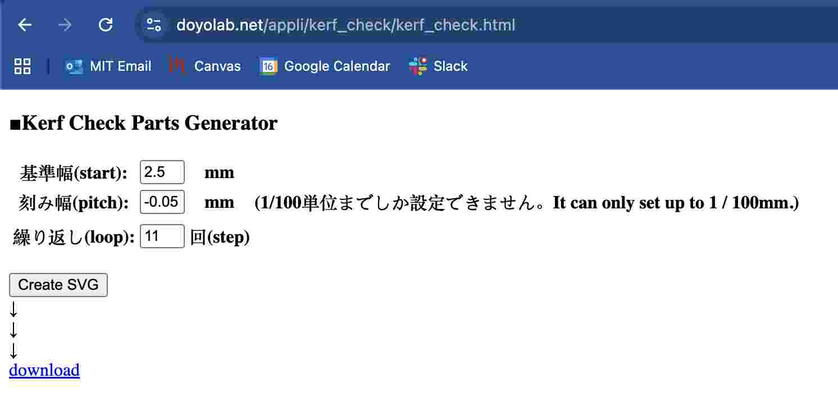Viewport: 838px width, 410px height.
Task: Click the browser forward arrow
Action: point(65,25)
